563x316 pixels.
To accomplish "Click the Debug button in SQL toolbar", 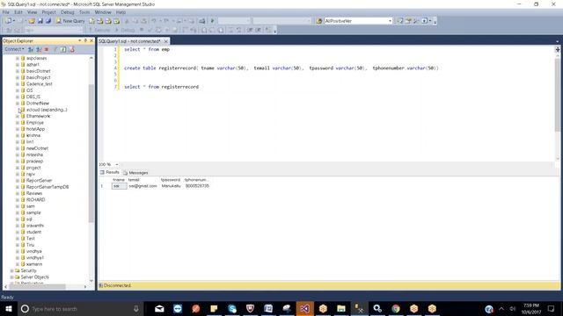I will pos(125,30).
